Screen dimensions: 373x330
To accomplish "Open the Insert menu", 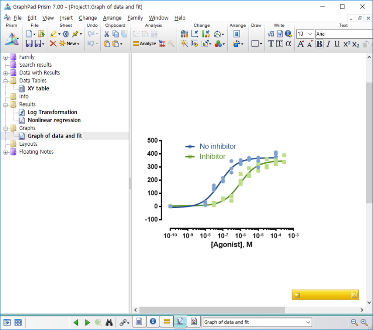I will coord(66,18).
